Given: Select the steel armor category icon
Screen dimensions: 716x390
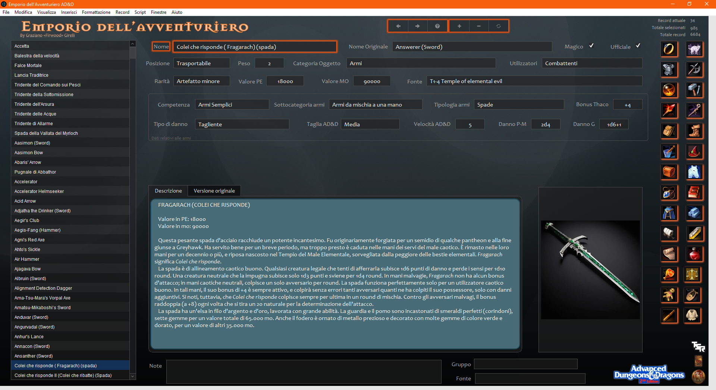Looking at the screenshot, I should coord(669,69).
